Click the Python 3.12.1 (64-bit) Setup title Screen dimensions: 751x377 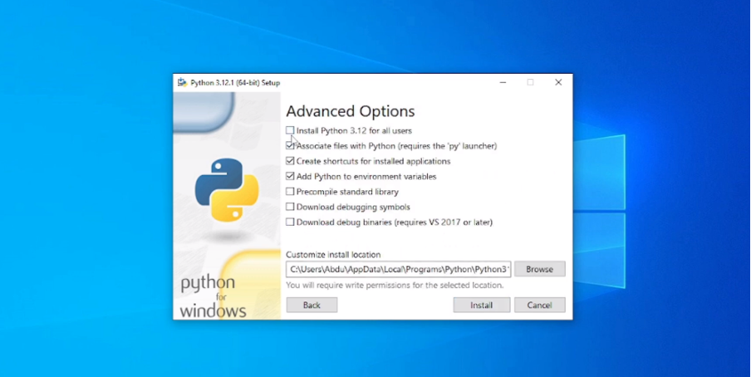235,83
